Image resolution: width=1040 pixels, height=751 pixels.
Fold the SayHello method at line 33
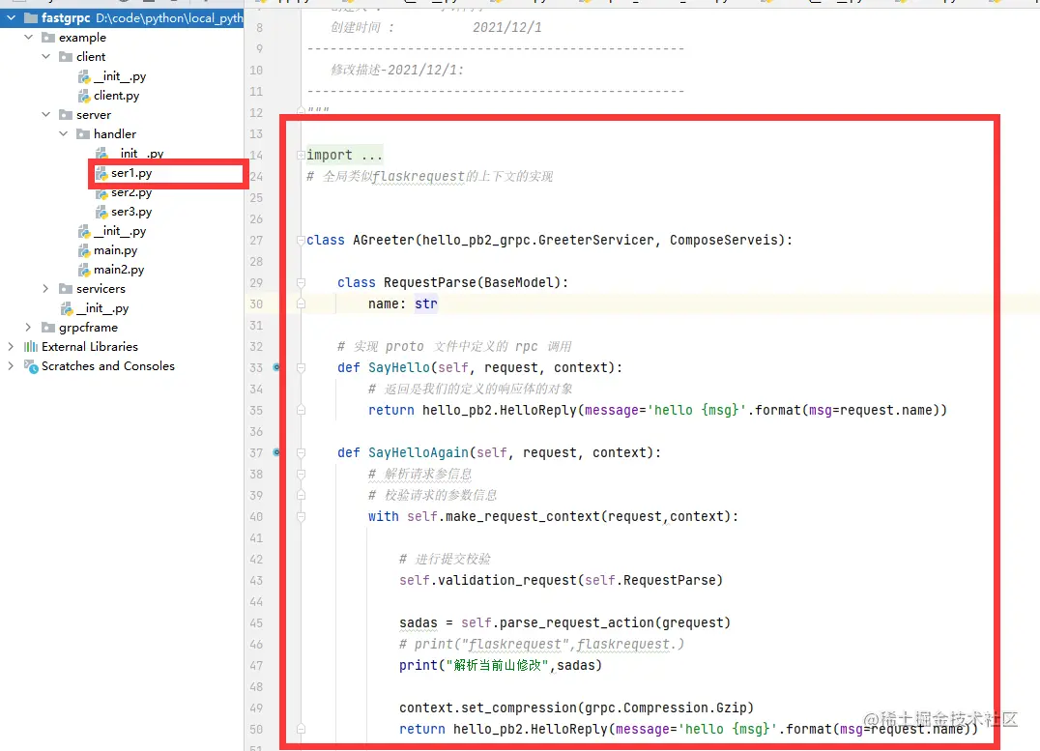point(301,367)
